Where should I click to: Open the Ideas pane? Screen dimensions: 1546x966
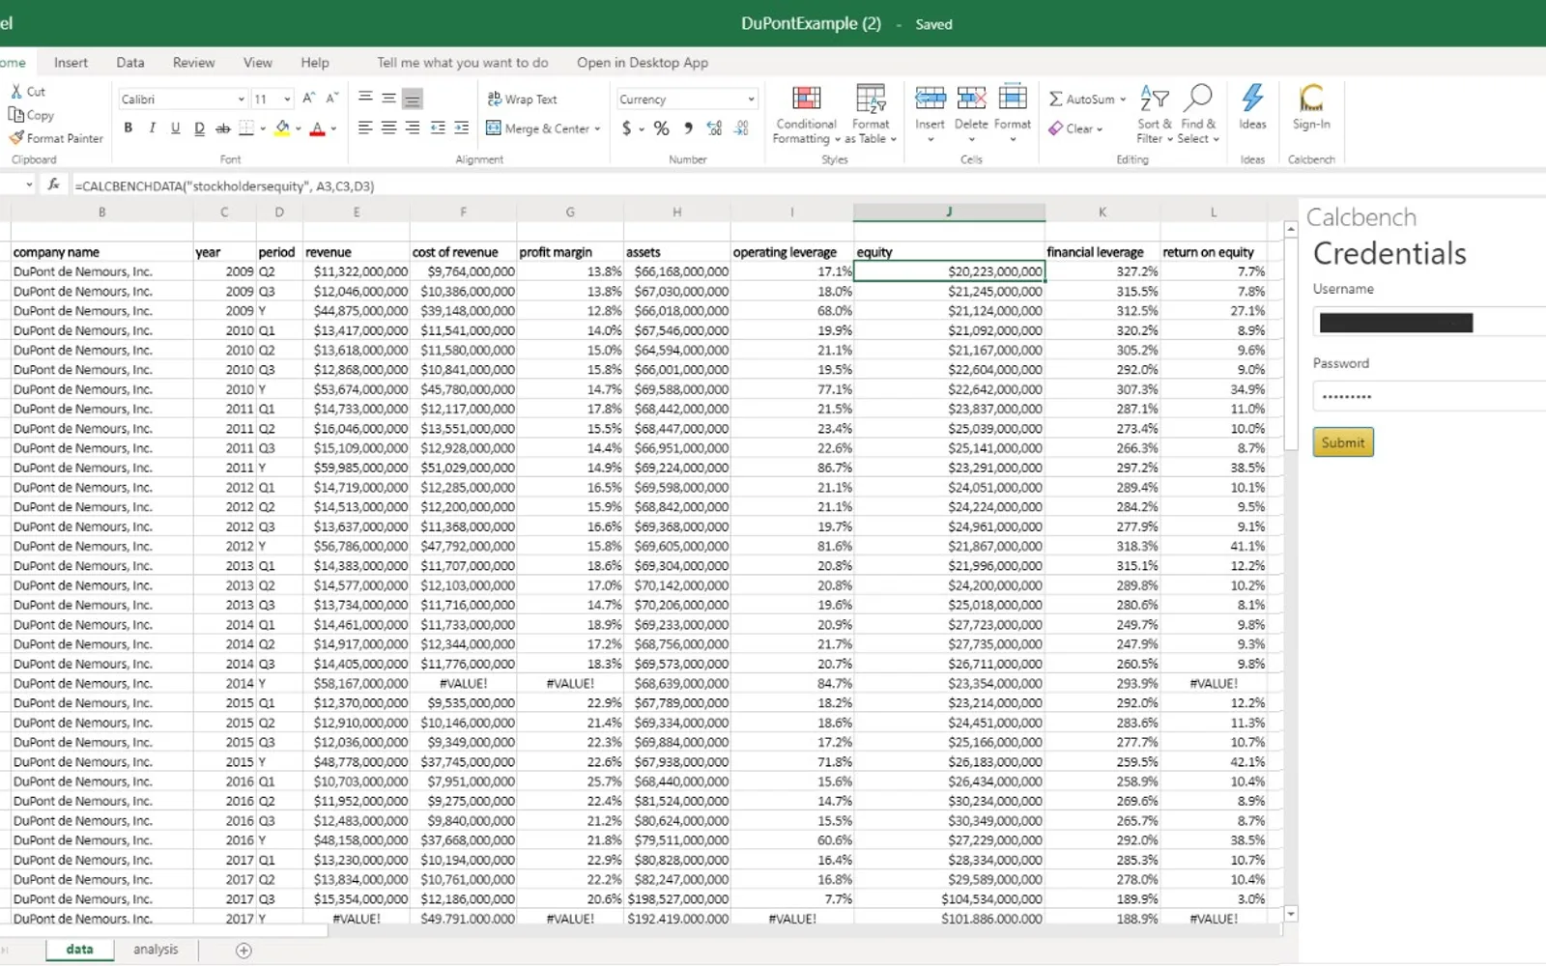(x=1252, y=107)
